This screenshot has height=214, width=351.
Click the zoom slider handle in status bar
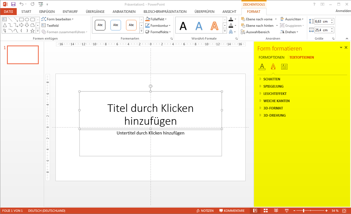click(x=304, y=211)
